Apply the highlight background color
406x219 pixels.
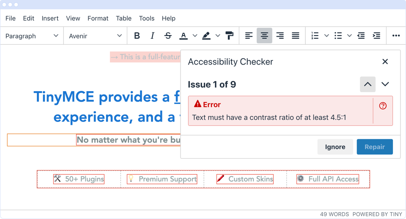[x=206, y=35]
